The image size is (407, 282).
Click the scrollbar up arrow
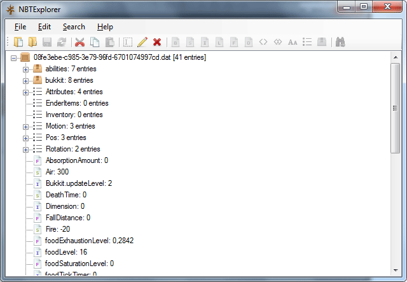click(x=396, y=57)
